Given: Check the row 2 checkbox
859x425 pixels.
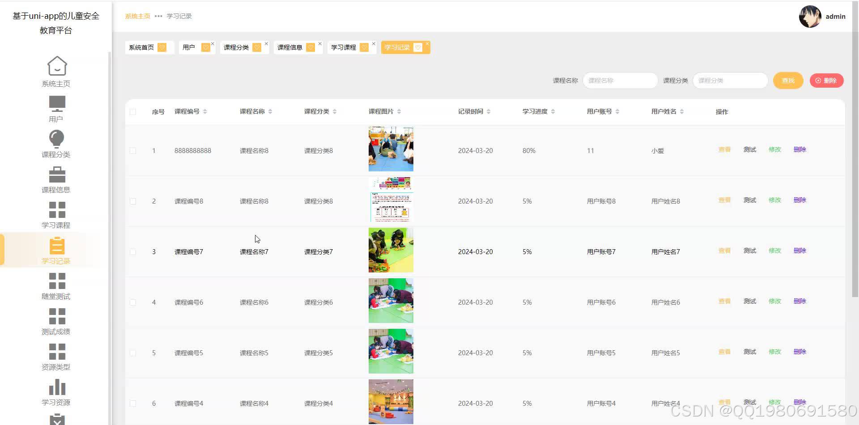Looking at the screenshot, I should (133, 201).
